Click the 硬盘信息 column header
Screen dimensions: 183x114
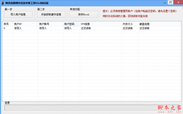(160, 24)
